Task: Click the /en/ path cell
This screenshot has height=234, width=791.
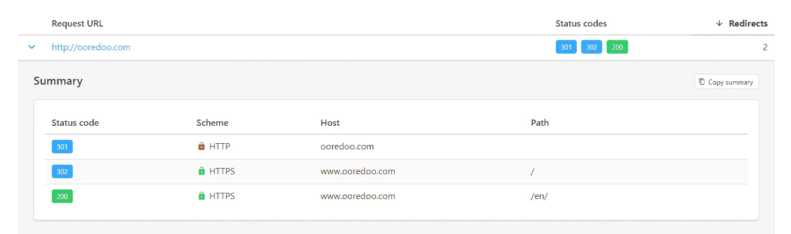Action: point(540,196)
